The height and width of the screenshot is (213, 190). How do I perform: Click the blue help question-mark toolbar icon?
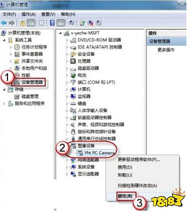52,23
